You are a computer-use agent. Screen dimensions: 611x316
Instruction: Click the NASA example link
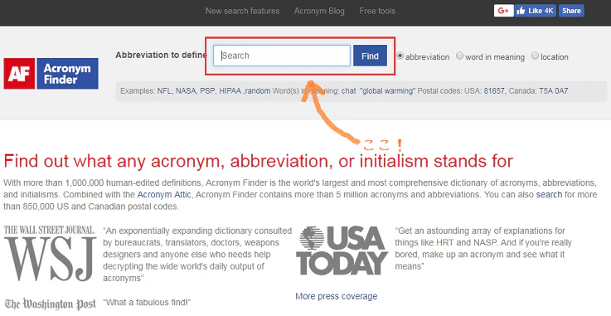[186, 91]
